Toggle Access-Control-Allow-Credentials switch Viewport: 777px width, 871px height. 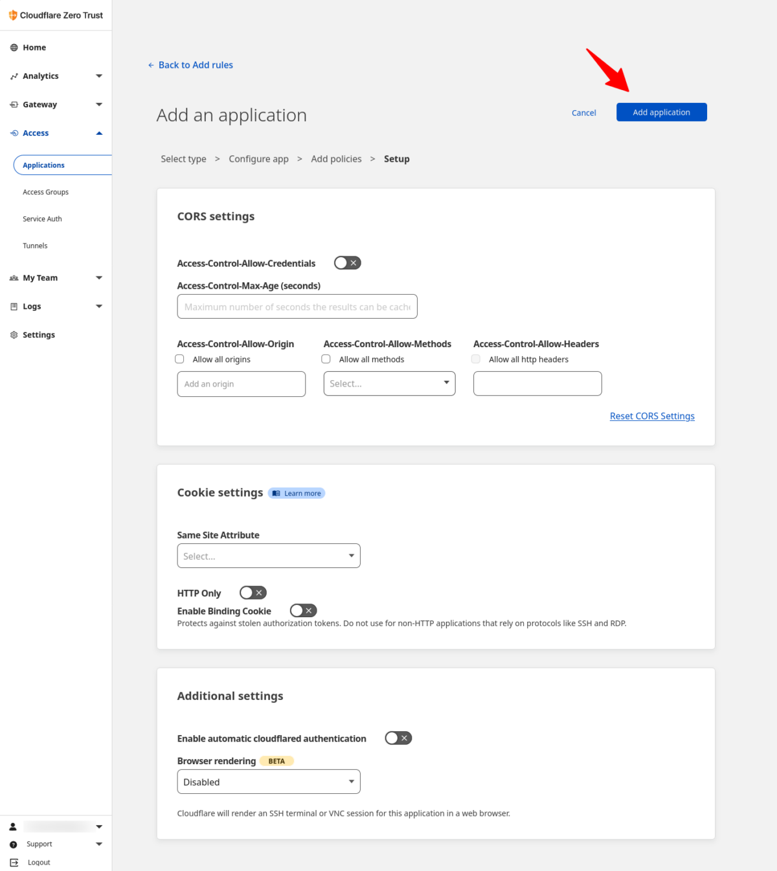coord(347,262)
